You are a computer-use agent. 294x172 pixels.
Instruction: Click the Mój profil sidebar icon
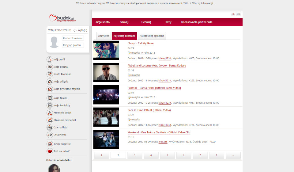click(50, 59)
